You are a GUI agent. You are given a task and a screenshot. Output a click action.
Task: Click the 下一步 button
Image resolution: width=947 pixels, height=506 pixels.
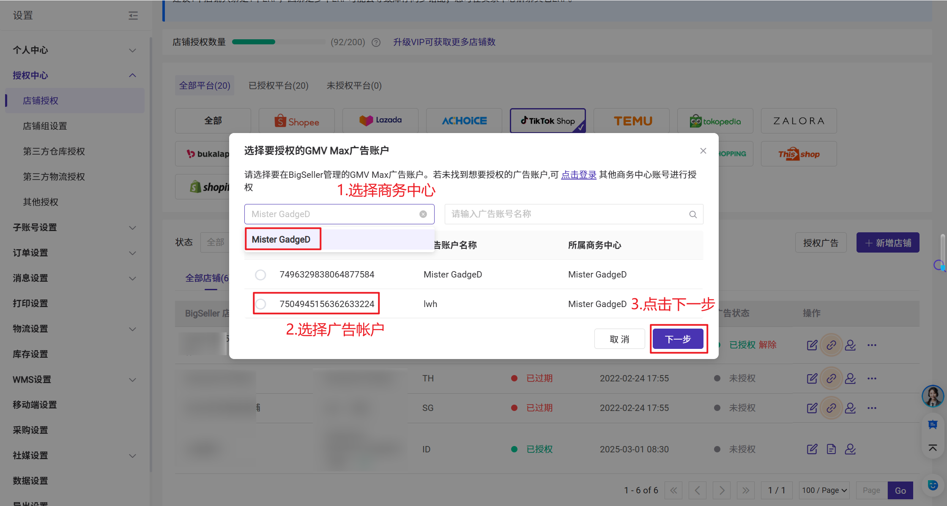(x=678, y=339)
